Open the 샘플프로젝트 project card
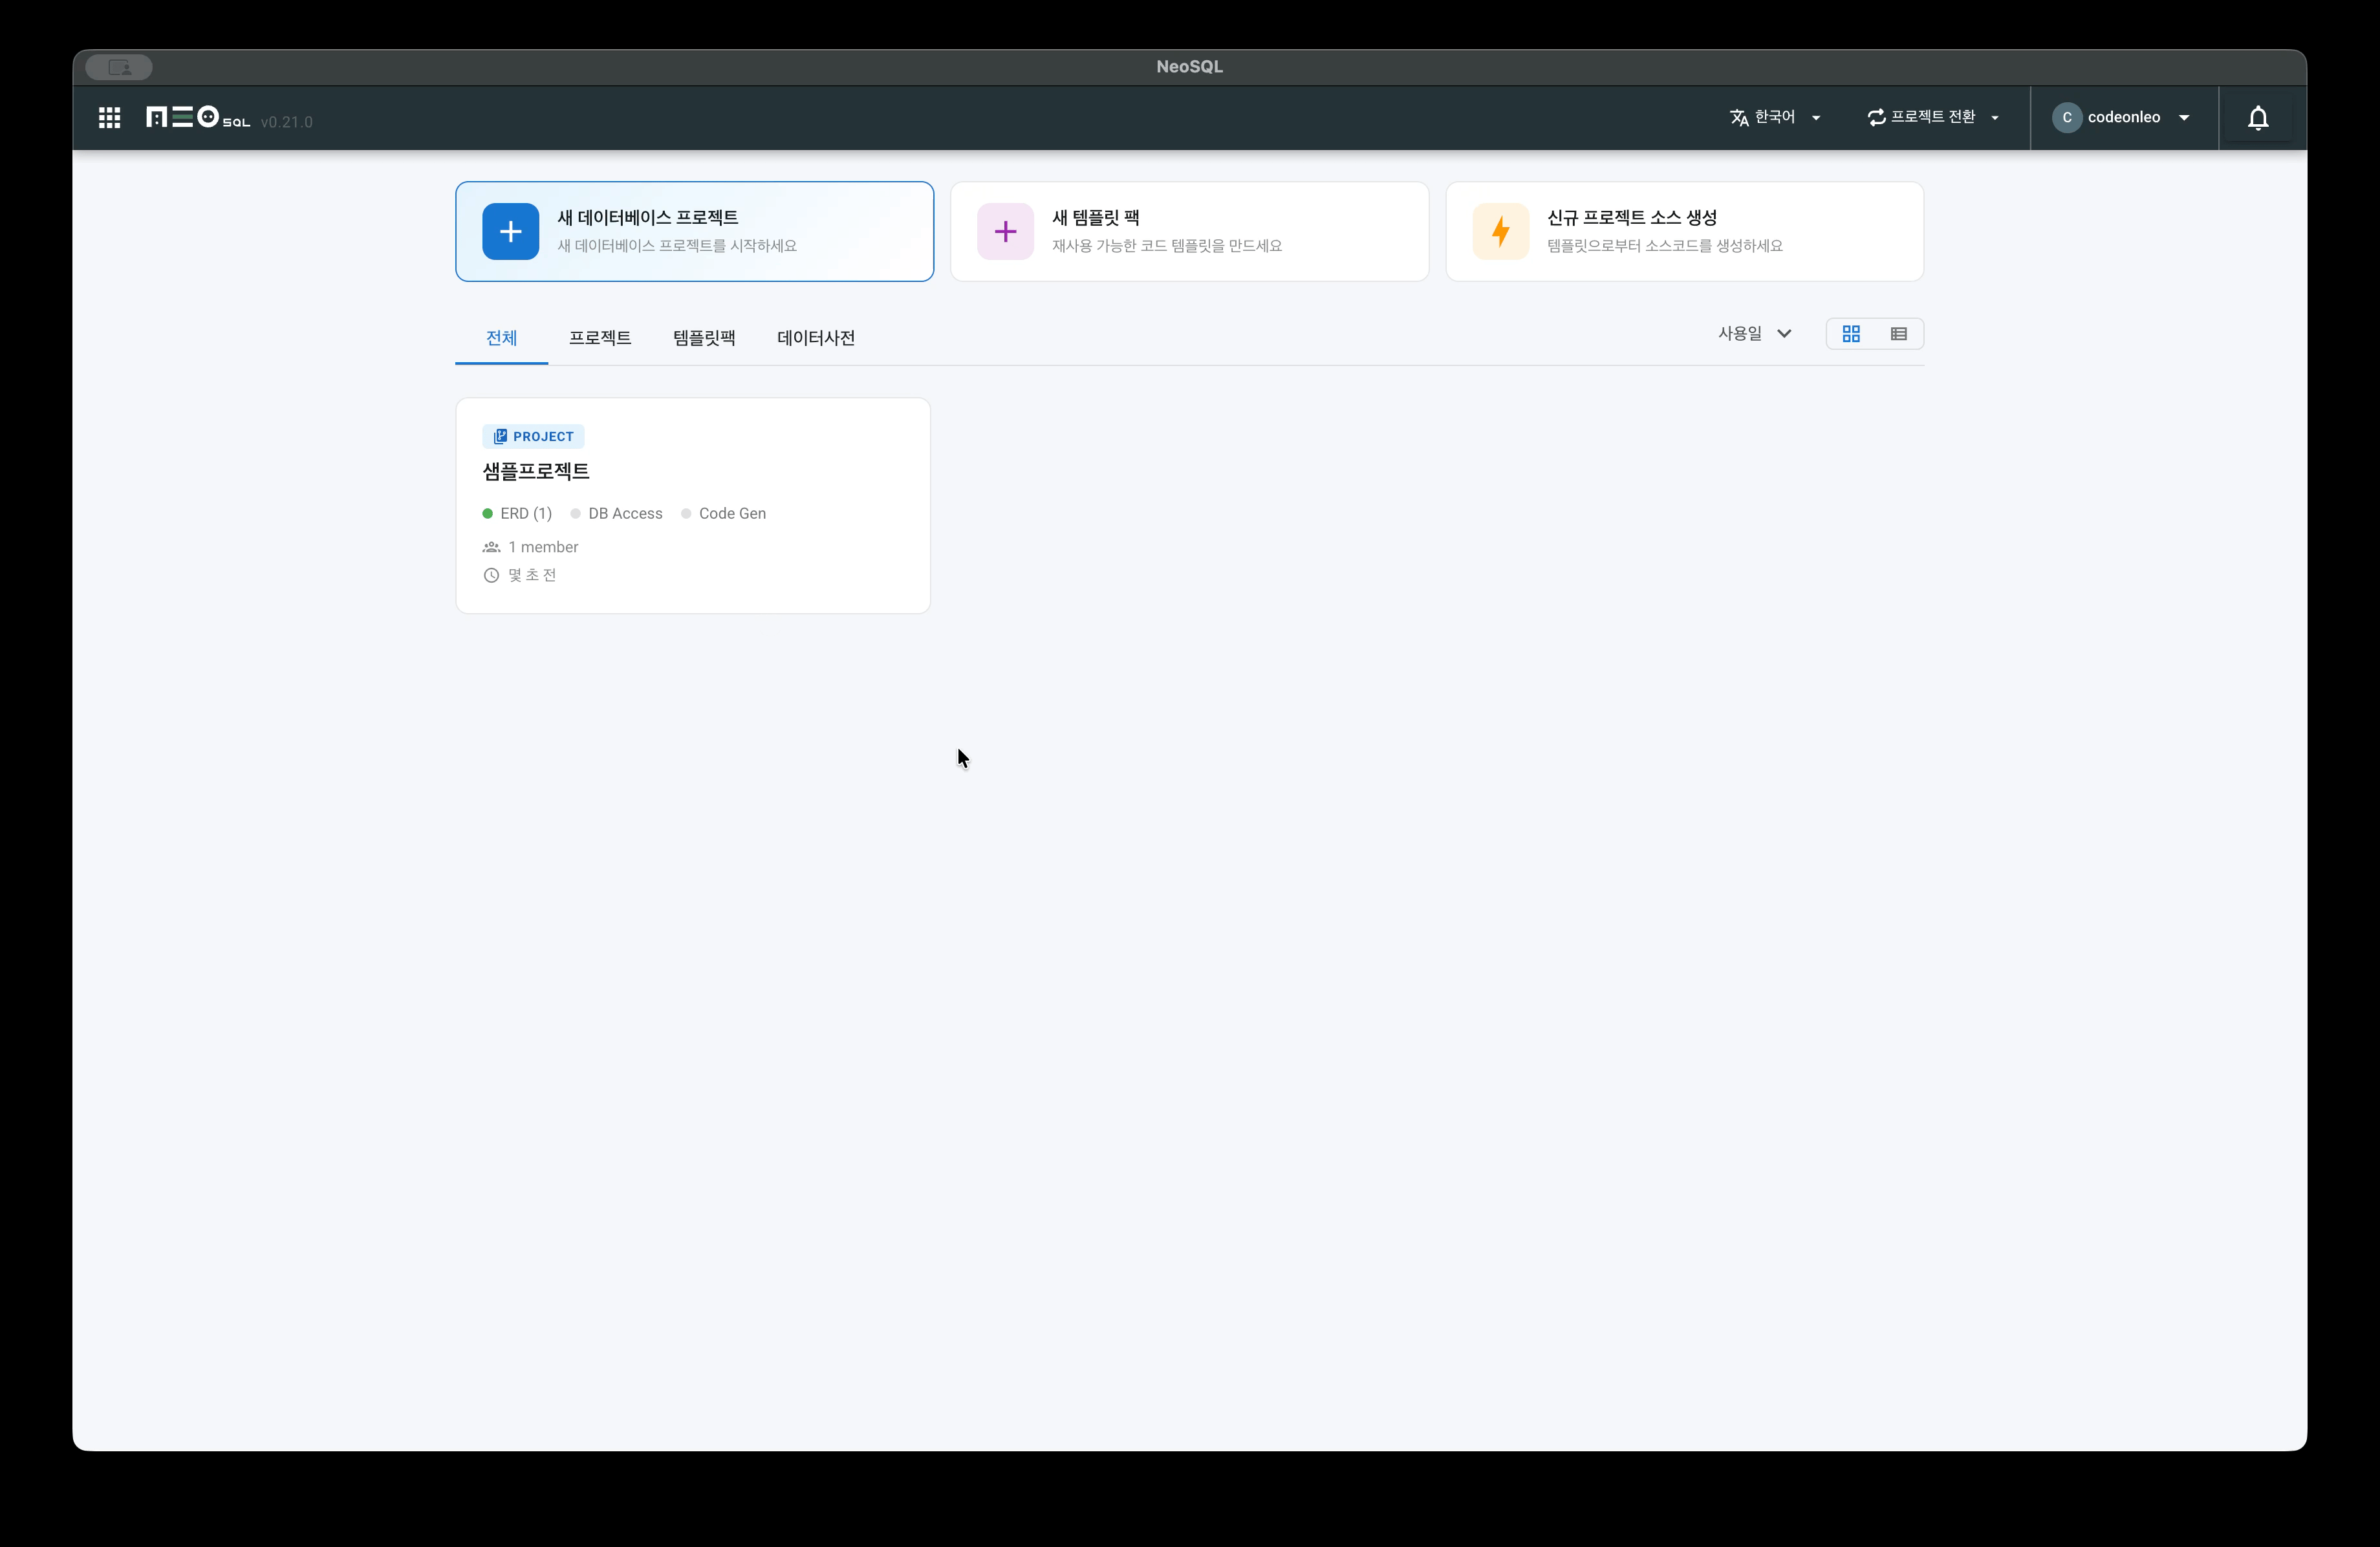Screen dimensions: 2380x1547 coord(536,471)
